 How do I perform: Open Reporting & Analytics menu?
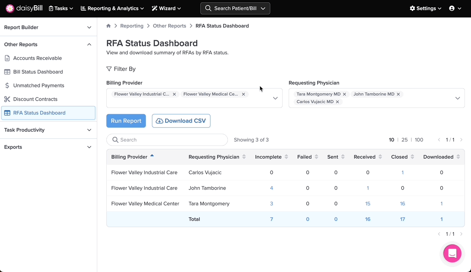pos(112,8)
